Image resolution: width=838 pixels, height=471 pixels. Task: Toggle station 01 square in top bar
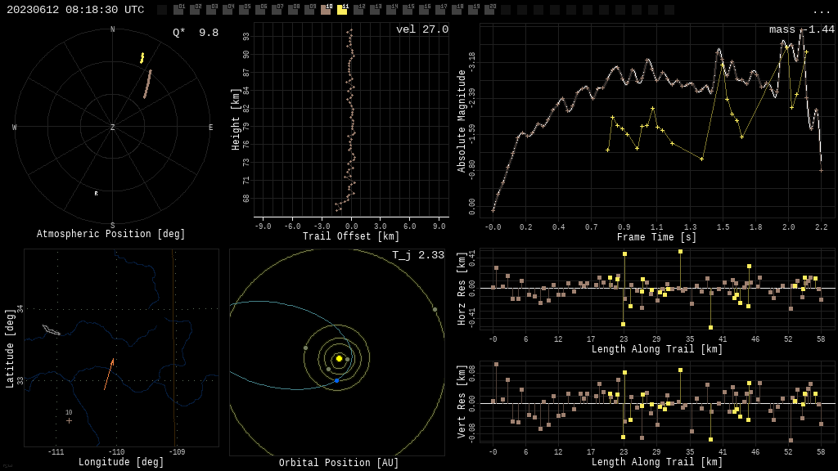pos(179,10)
